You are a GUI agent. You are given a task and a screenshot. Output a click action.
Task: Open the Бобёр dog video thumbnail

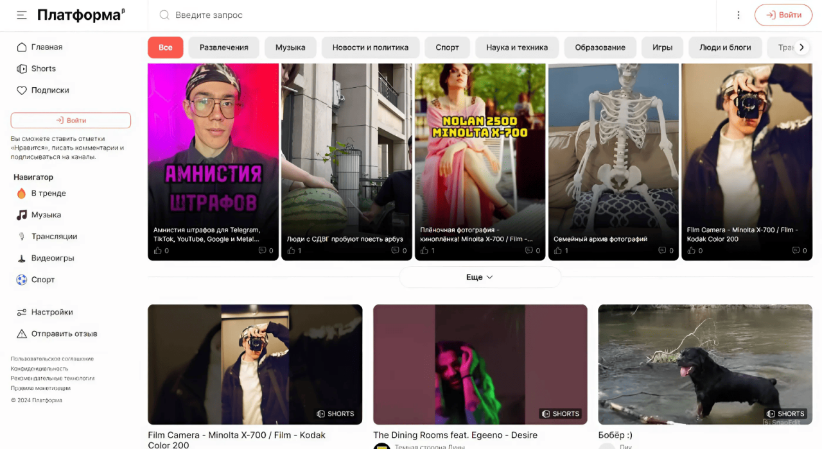(x=705, y=364)
